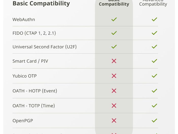The height and width of the screenshot is (134, 178).
Task: Click the FIDO Basic Compatibility checkmark
Action: 114,33
